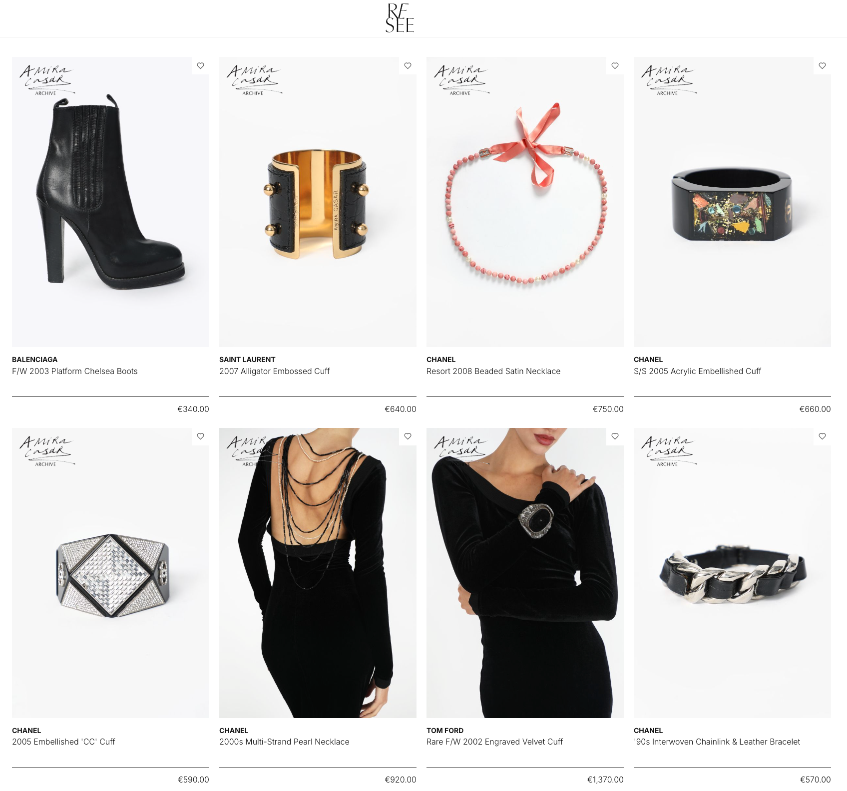Viewport: 847px width, 791px height.
Task: Open the Balenciaga black boot product image
Action: click(x=110, y=202)
